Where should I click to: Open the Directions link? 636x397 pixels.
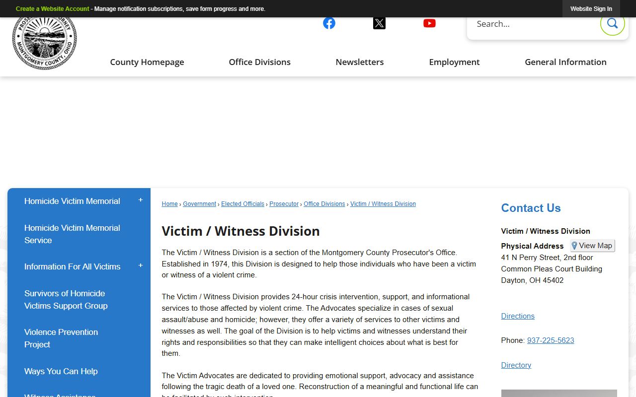518,316
